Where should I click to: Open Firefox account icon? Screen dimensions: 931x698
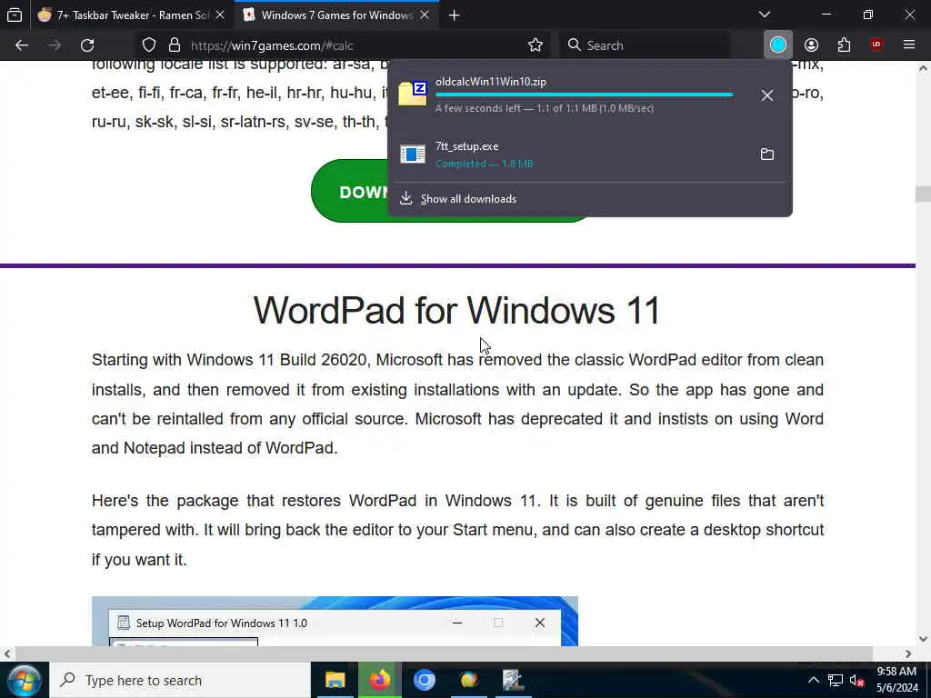point(811,45)
